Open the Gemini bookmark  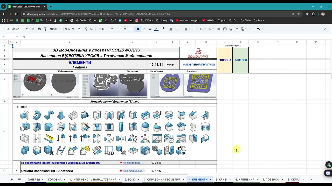(81, 20)
